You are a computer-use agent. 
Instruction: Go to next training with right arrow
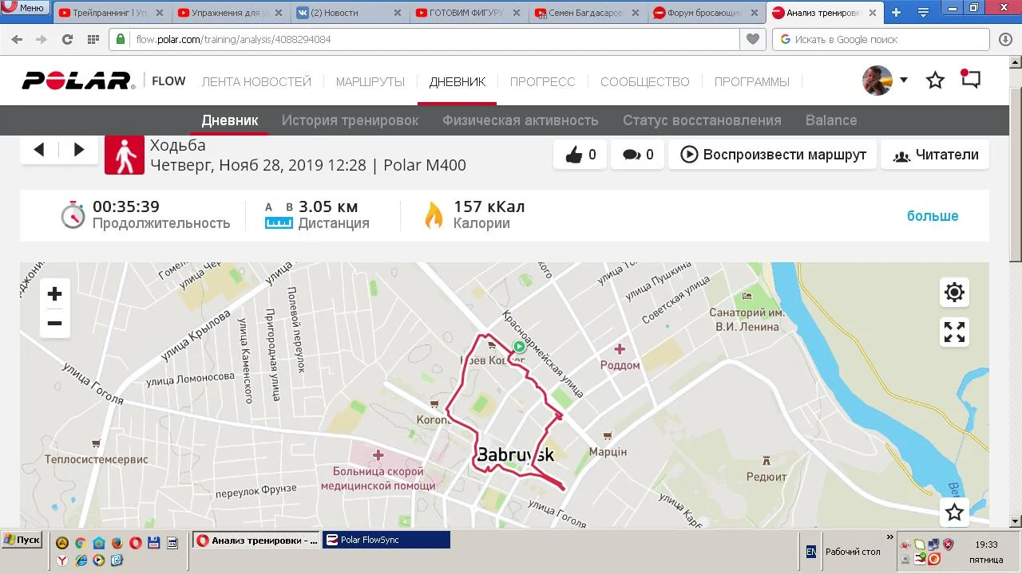pos(79,149)
